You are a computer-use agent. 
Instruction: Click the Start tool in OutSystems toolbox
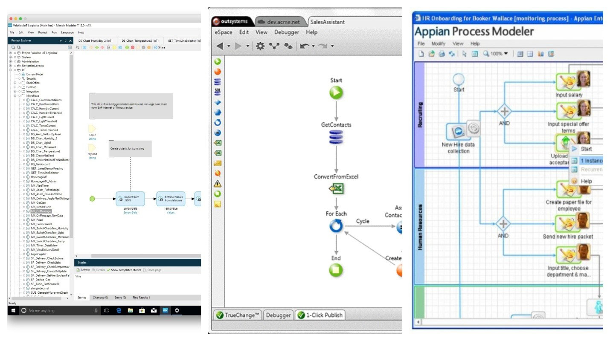pyautogui.click(x=218, y=62)
